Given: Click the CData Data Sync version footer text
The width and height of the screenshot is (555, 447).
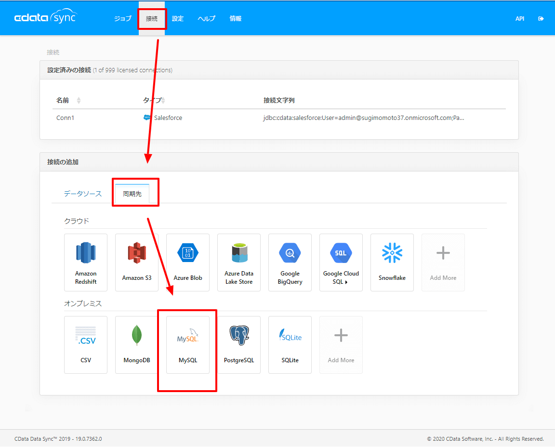Looking at the screenshot, I should point(58,439).
